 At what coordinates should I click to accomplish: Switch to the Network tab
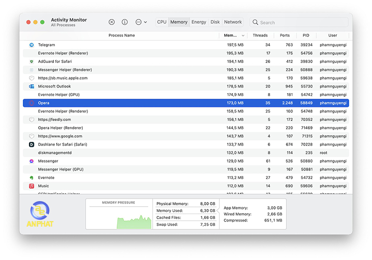(x=233, y=22)
